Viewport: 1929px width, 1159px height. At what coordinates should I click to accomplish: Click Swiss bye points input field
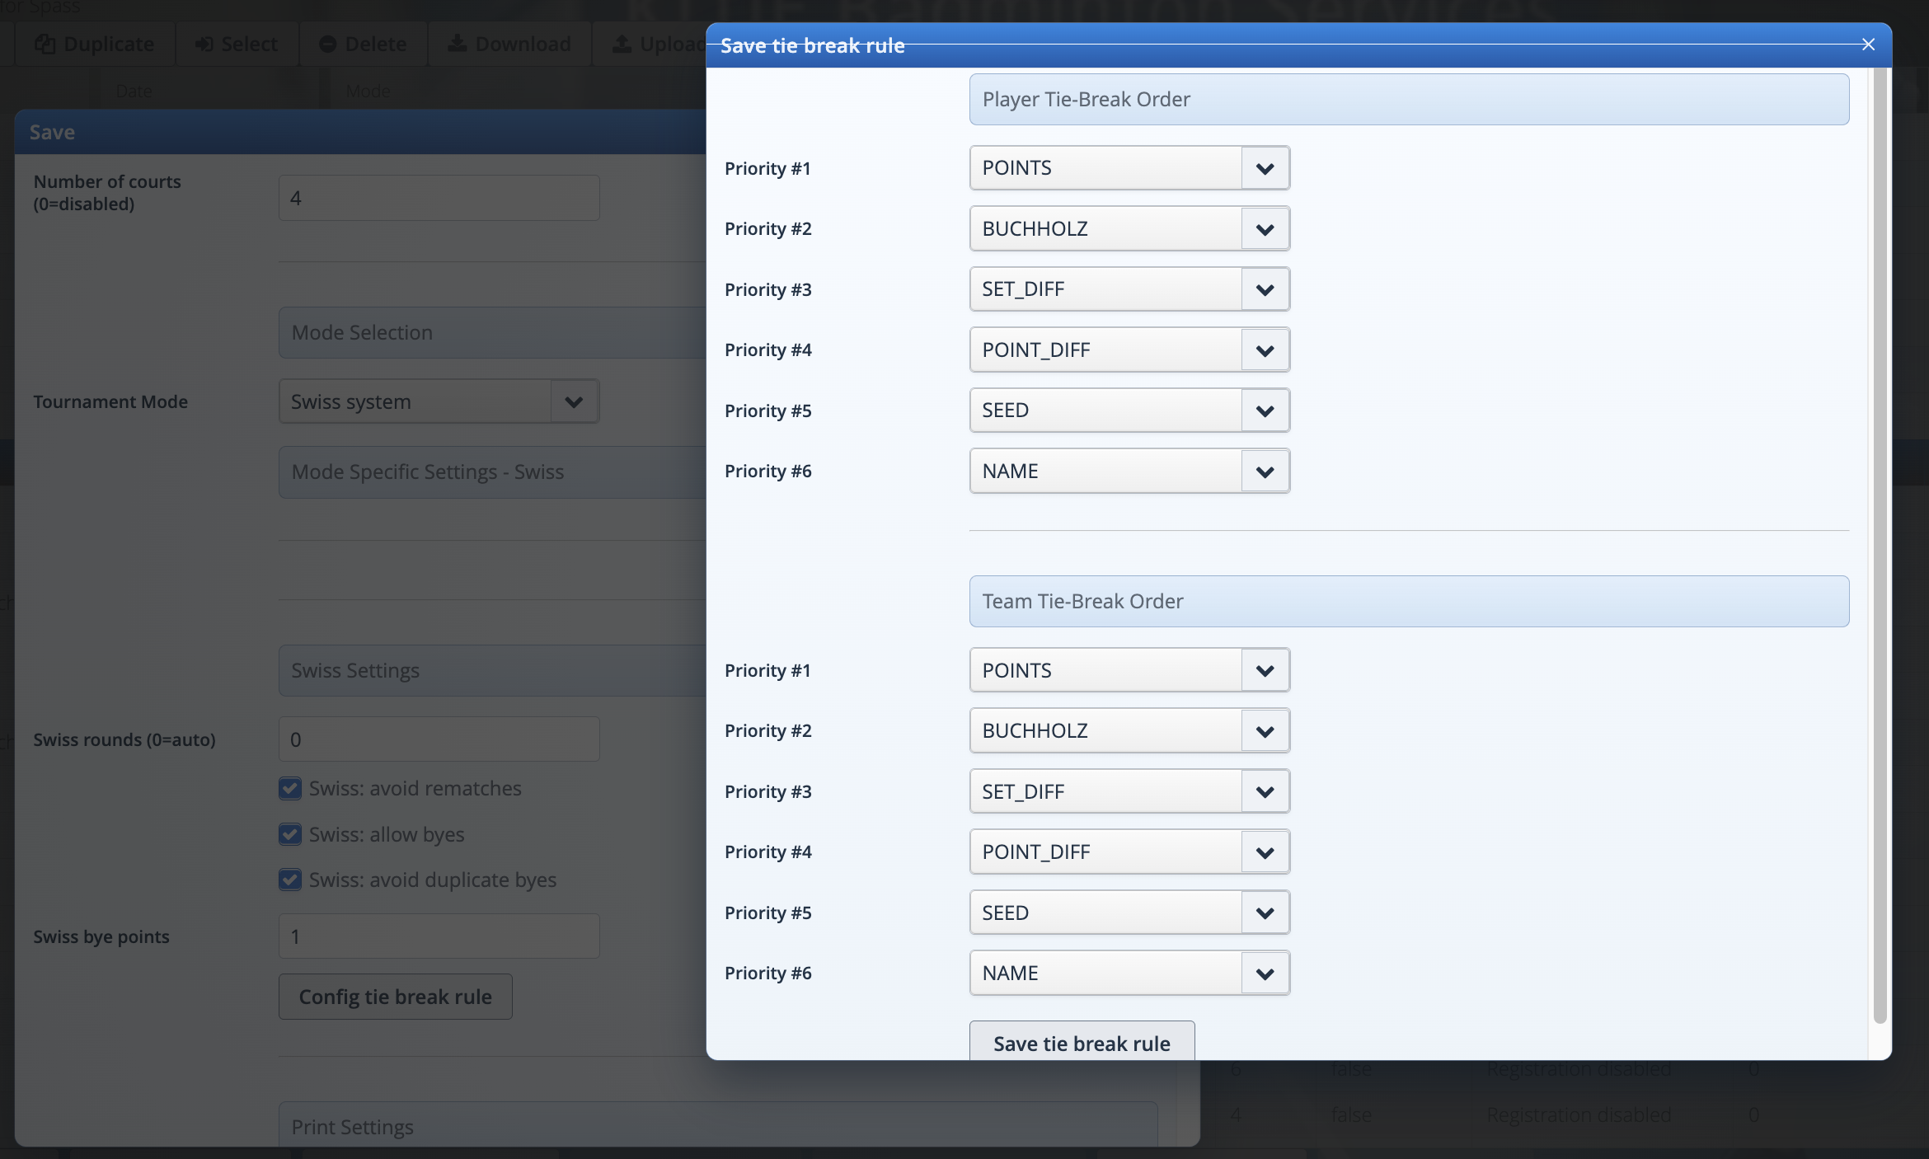point(439,936)
